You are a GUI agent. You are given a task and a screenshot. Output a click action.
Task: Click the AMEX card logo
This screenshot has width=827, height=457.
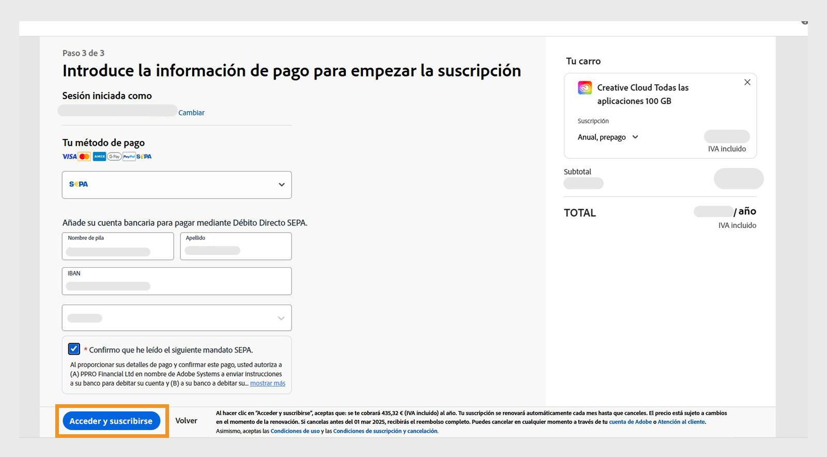pos(100,157)
